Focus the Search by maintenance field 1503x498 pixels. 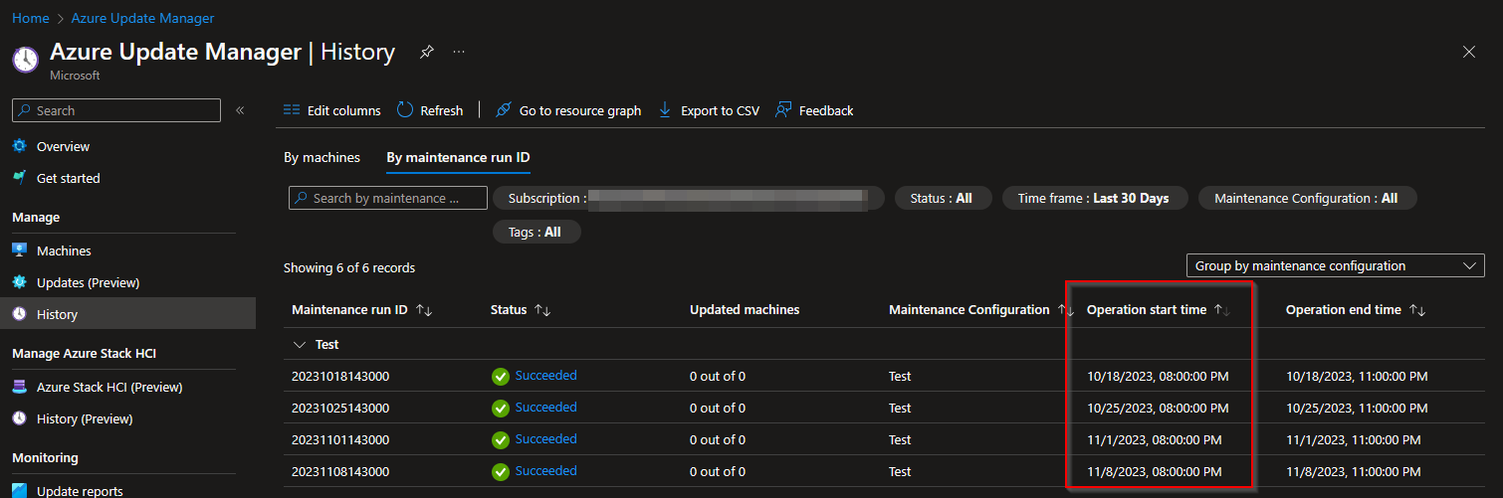(388, 198)
